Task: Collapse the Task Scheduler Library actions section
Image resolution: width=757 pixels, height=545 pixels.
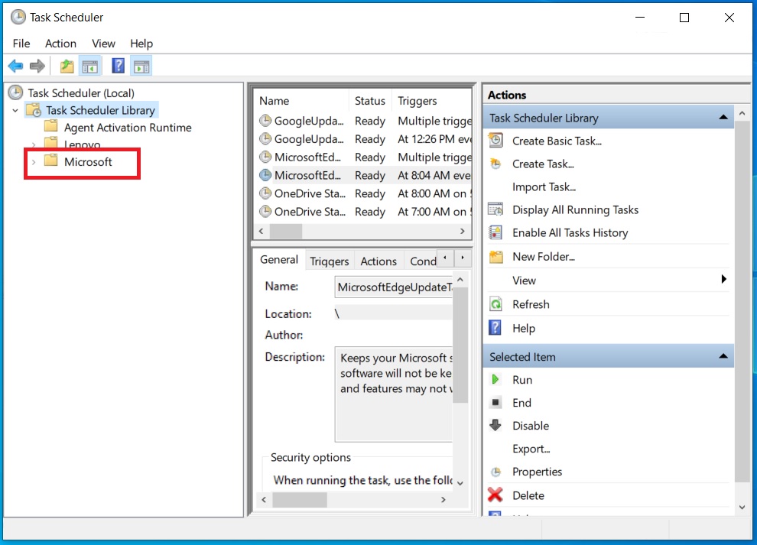Action: [x=723, y=117]
